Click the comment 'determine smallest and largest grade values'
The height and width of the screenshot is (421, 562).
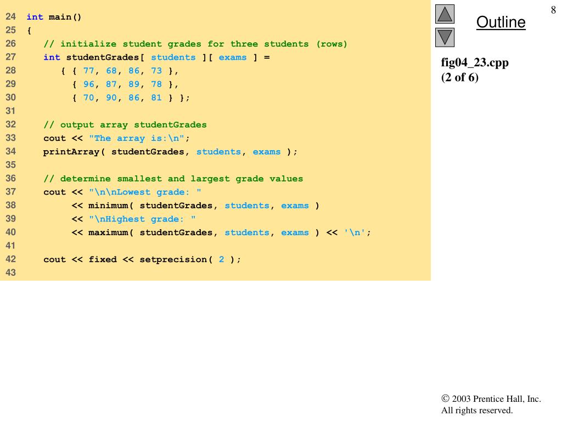pos(173,179)
